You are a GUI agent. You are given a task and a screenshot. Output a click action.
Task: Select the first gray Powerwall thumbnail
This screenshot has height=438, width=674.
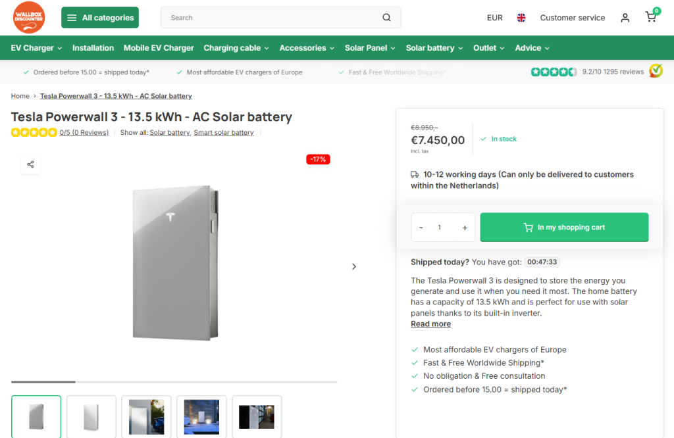[36, 416]
